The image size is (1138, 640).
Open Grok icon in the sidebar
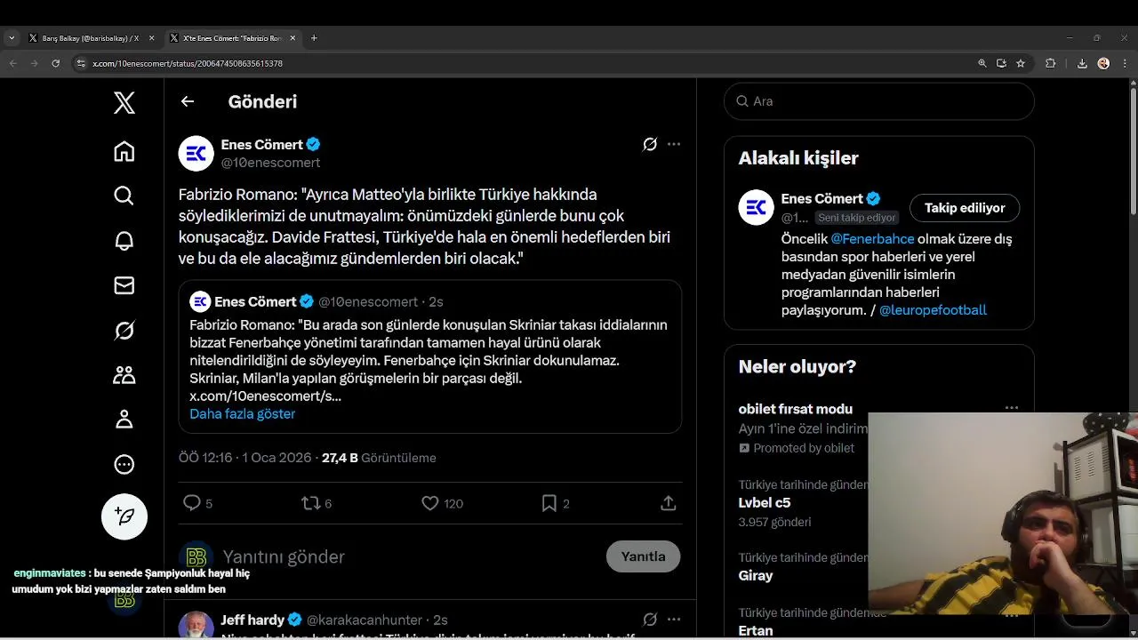[124, 331]
